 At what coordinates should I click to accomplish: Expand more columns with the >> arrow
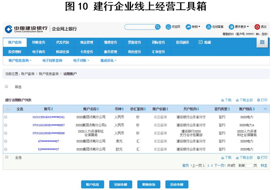265,109
